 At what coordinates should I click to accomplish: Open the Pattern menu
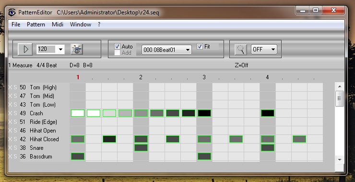[36, 24]
